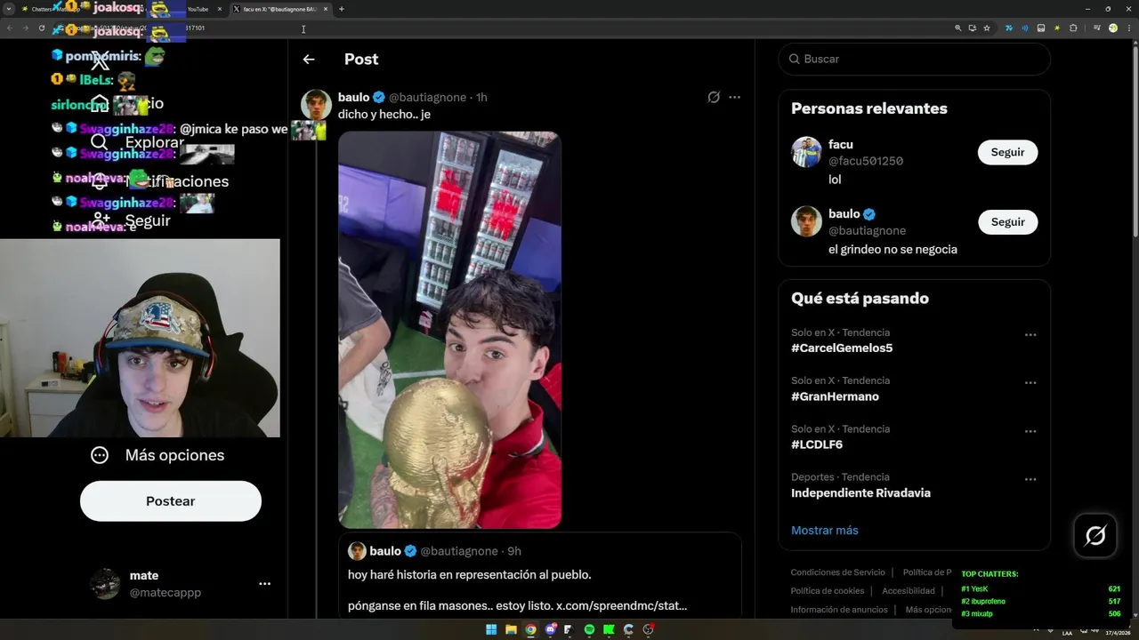Click the browser zoom magnifier icon
The height and width of the screenshot is (640, 1139).
[958, 28]
